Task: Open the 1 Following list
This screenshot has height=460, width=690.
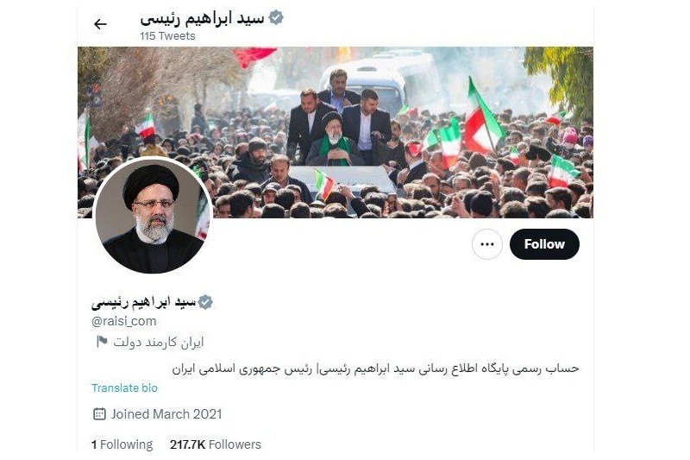Action: (122, 444)
